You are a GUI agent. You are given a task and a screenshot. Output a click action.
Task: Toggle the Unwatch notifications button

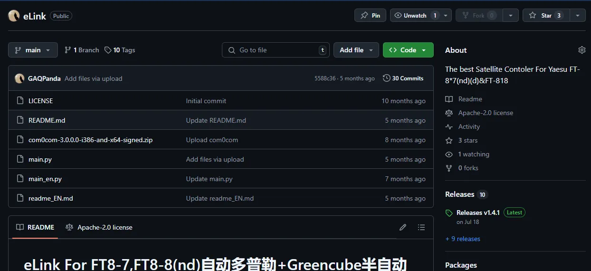coord(415,15)
